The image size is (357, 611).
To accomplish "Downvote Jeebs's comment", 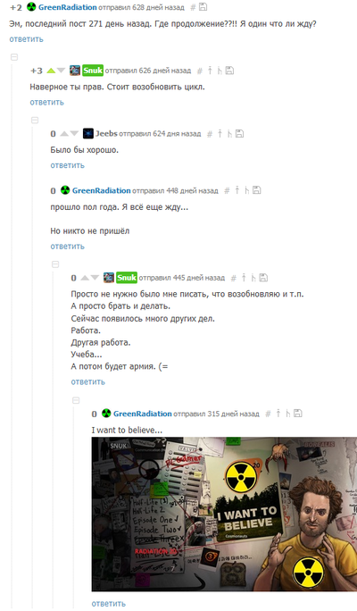I will 74,134.
